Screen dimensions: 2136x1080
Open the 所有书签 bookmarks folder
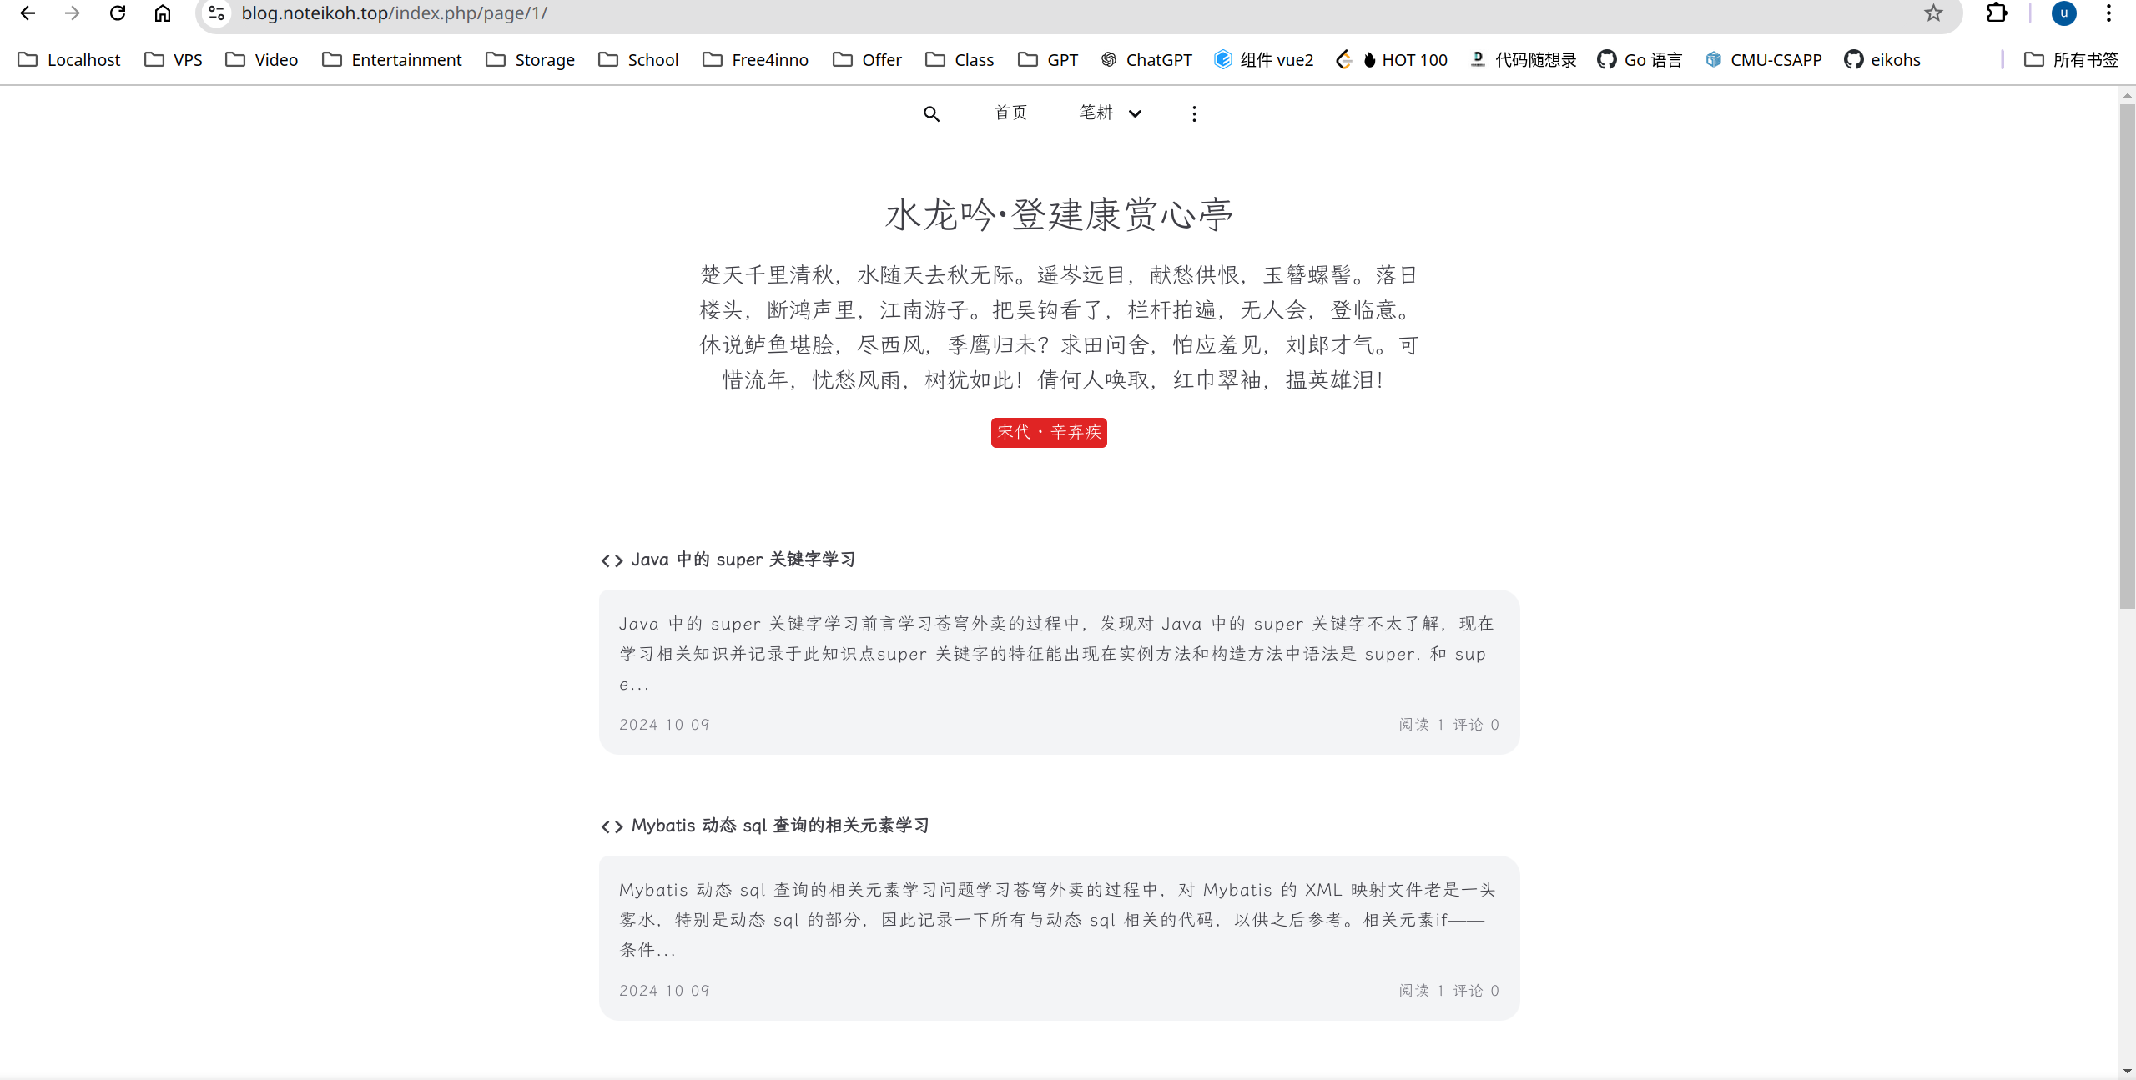coord(2072,60)
